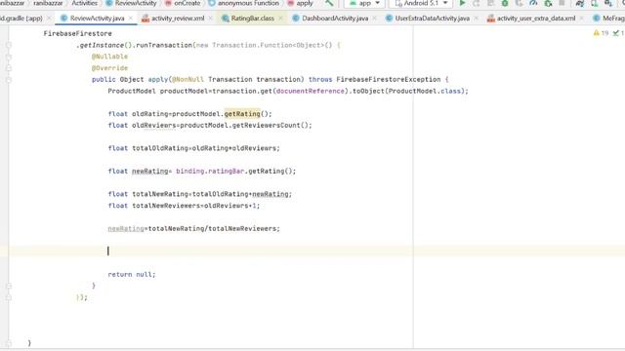The width and height of the screenshot is (625, 351).
Task: Open the Android 5.1 device dropdown
Action: pyautogui.click(x=421, y=3)
